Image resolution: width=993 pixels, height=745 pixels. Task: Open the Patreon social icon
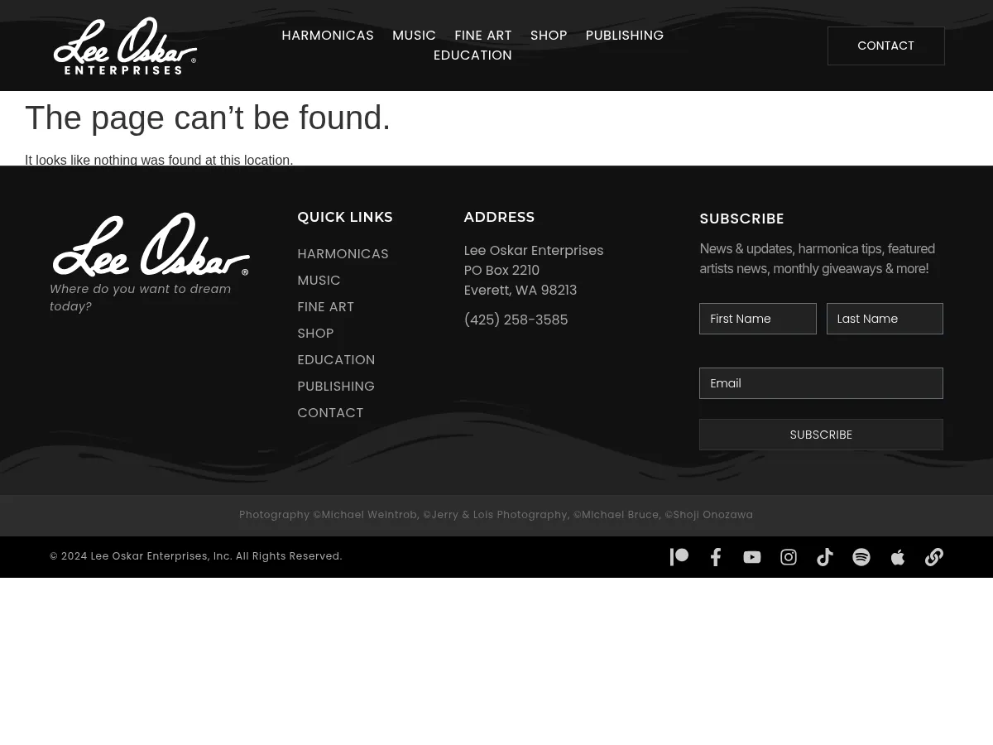(679, 557)
